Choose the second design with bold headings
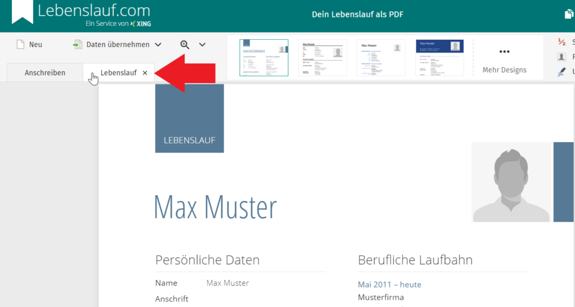 coord(322,57)
